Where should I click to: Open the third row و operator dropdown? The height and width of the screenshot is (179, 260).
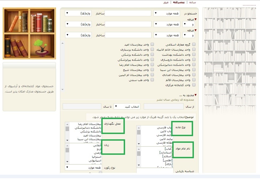[x=189, y=35]
